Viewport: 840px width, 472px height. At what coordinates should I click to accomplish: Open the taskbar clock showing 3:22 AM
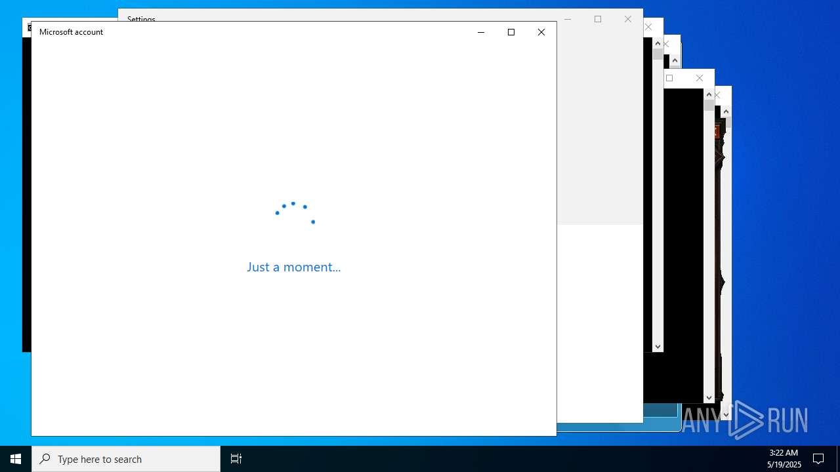coord(784,459)
